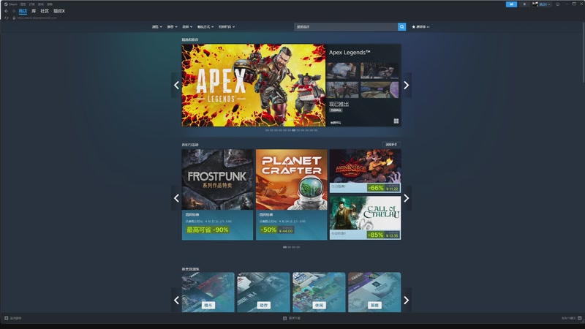The width and height of the screenshot is (585, 329).
Task: View the bottom-right Apex Legends screenshot thumbnail
Action: pos(380,90)
